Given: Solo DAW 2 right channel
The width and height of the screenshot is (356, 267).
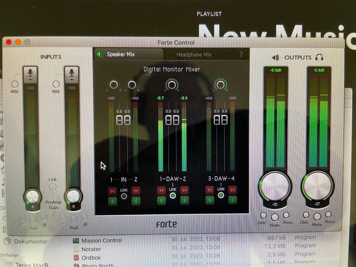Looking at the screenshot, I should pos(184,200).
